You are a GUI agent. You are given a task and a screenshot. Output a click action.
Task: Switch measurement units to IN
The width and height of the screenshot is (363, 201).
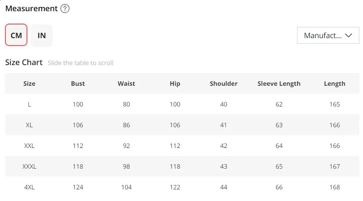[x=41, y=35]
